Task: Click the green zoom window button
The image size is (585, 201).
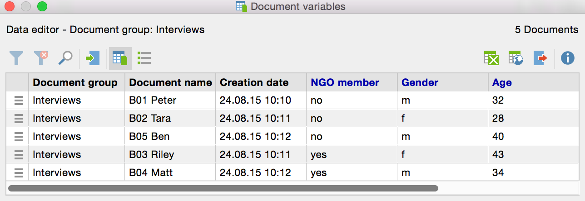Action: coord(42,6)
